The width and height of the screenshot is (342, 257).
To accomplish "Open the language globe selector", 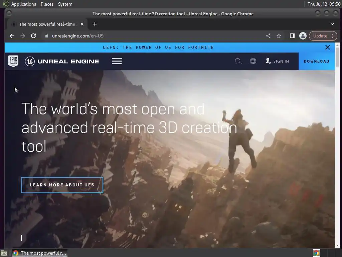I will coord(253,61).
